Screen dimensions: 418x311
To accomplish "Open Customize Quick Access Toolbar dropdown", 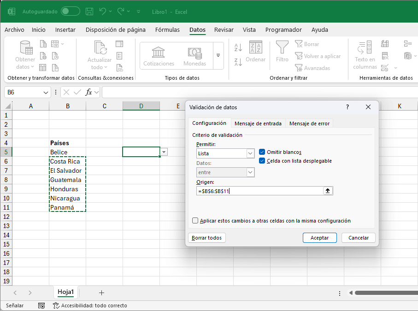I will pyautogui.click(x=138, y=12).
